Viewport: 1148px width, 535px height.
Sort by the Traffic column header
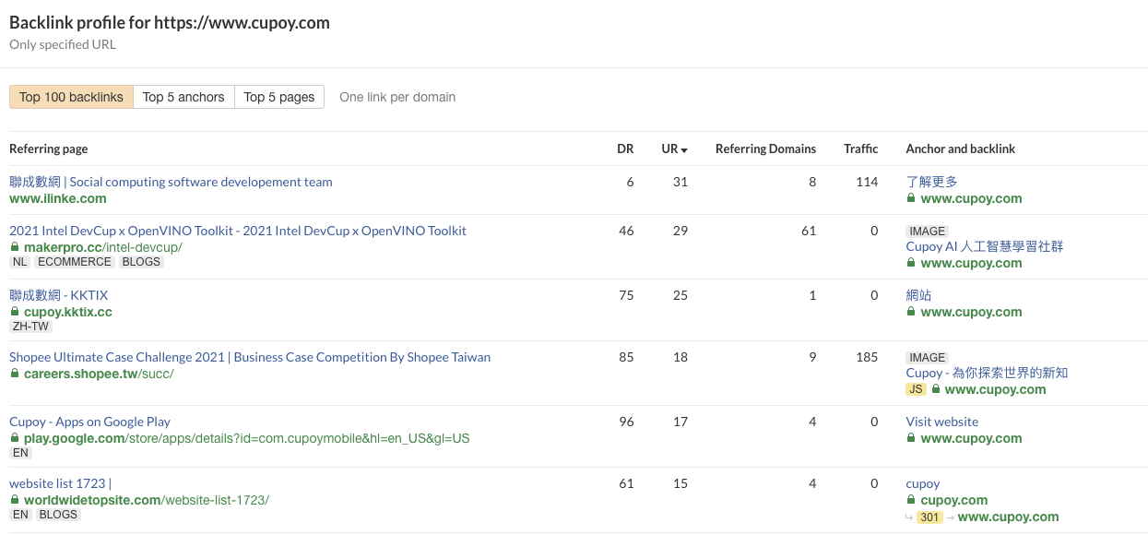pyautogui.click(x=860, y=149)
